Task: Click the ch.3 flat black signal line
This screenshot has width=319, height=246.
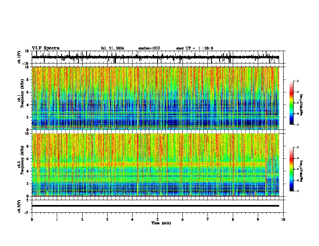Action: pyautogui.click(x=155, y=206)
